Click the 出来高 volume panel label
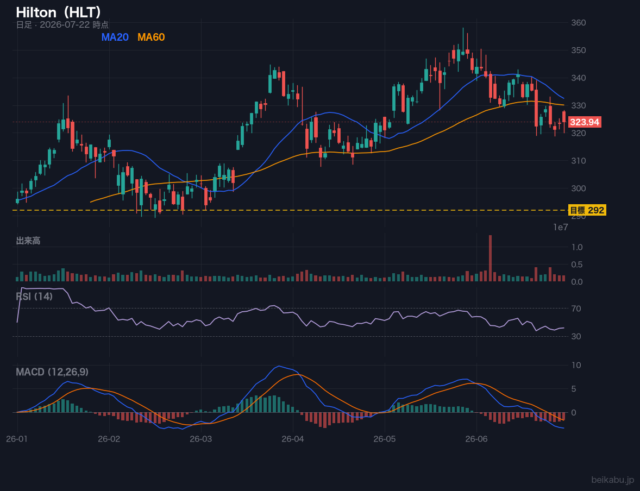 tap(28, 241)
